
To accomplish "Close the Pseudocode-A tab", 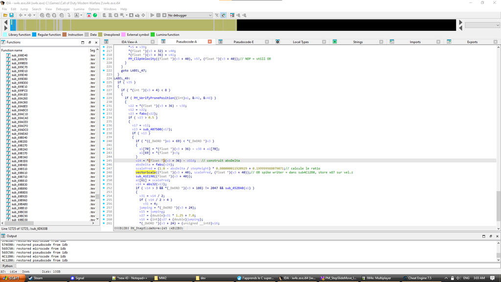I will pyautogui.click(x=210, y=42).
